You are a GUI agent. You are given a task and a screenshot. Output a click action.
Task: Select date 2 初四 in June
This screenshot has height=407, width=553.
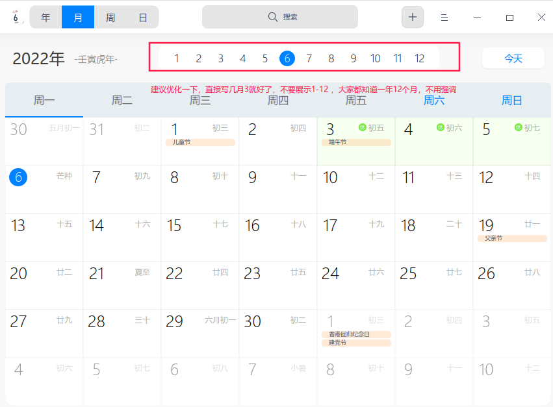(x=278, y=142)
